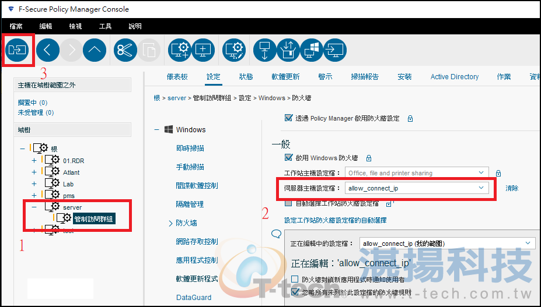
Task: Click the autodiscover hosts monitor-down-arrow icon
Action: (264, 50)
